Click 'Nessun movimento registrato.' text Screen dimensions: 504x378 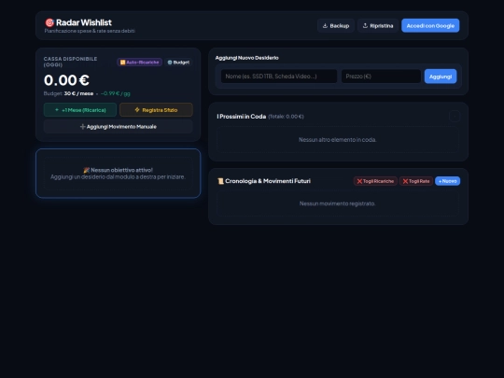[x=338, y=203]
